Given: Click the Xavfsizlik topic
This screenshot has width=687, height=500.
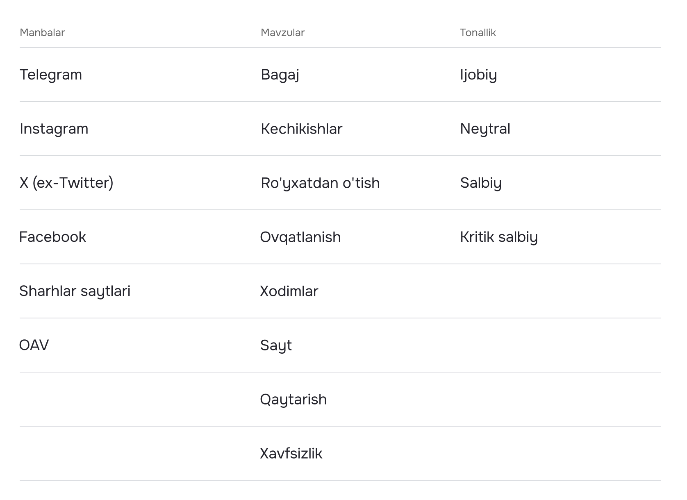Looking at the screenshot, I should 291,453.
